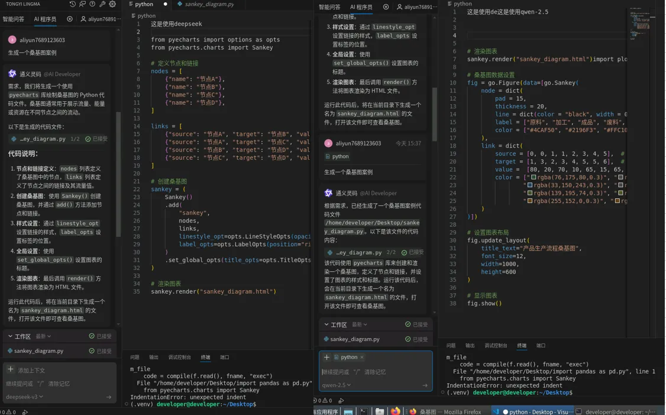Open account menu aliyun76891 in left panel

coord(101,19)
